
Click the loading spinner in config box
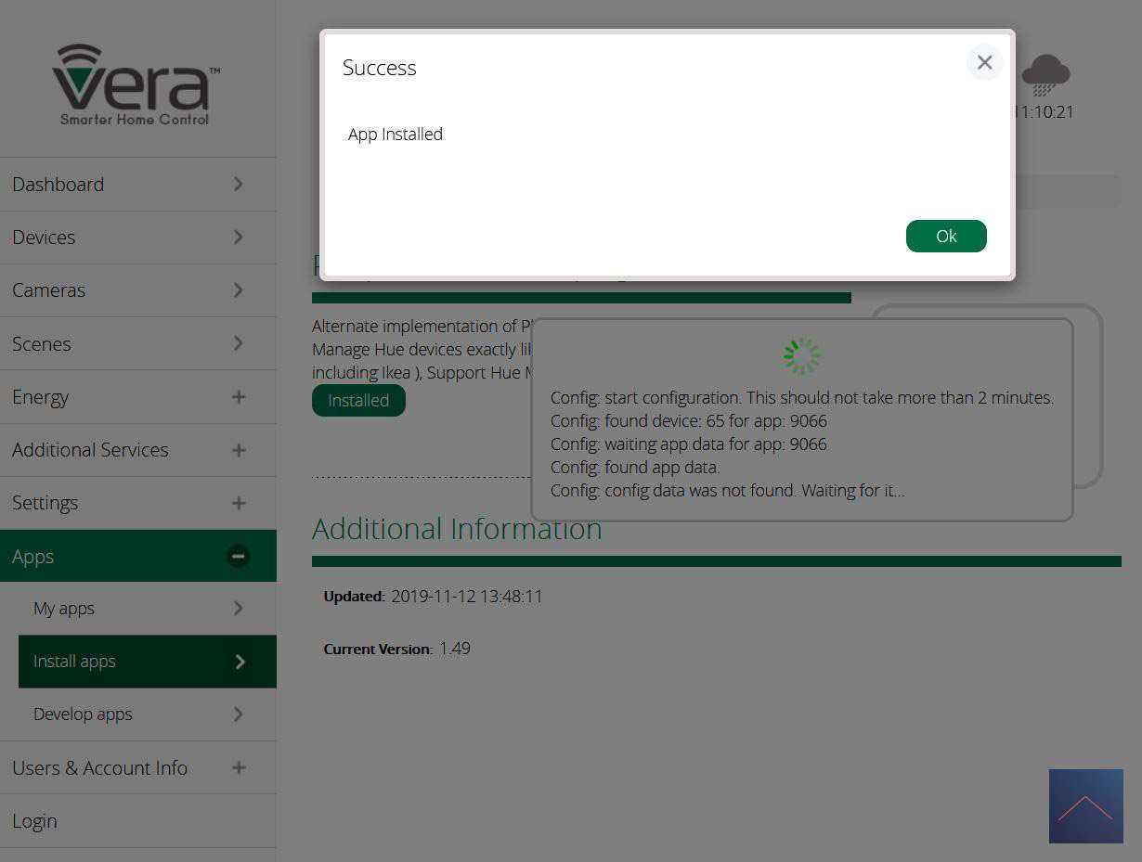802,356
